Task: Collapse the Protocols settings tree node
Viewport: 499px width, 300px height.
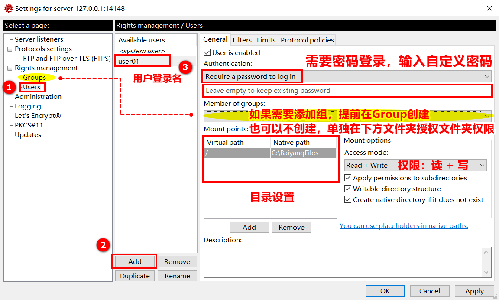Action: point(10,49)
